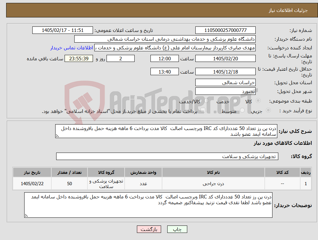Click the ردیف column header
318x240 pixels.
point(306,172)
